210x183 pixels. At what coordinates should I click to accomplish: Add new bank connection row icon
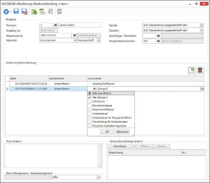point(191,70)
